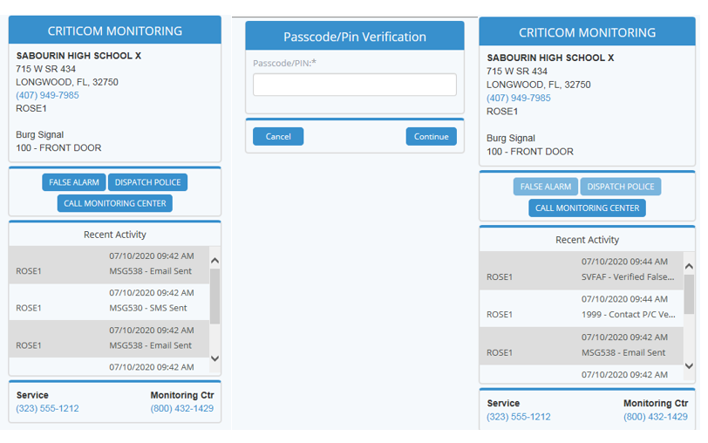The image size is (708, 443).
Task: Click Recent Activity heading in right panel
Action: [x=587, y=240]
